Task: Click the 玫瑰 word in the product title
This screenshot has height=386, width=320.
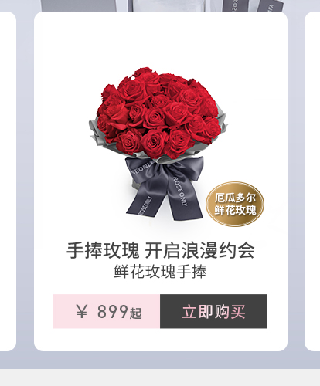Action: (x=121, y=250)
